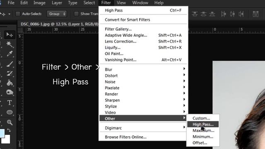The image size is (265, 149).
Task: Click the highlighted Other submenu entry
Action: pyautogui.click(x=143, y=118)
